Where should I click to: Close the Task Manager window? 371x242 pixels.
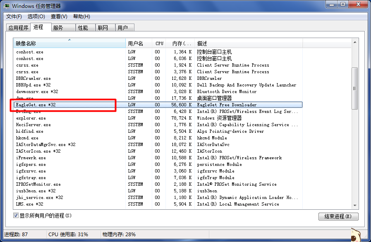tap(358, 5)
